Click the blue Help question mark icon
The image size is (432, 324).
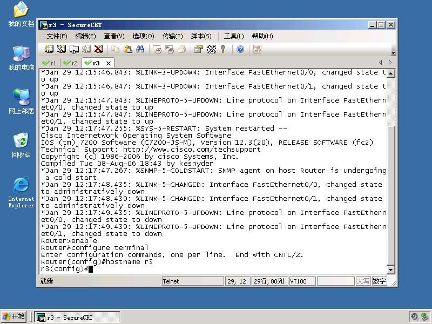pos(240,49)
